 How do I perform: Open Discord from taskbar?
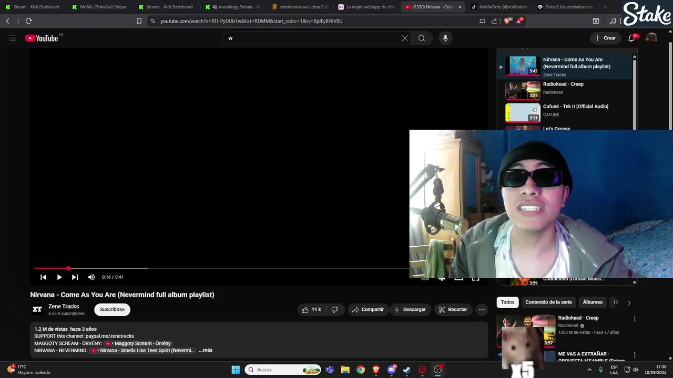[x=392, y=370]
